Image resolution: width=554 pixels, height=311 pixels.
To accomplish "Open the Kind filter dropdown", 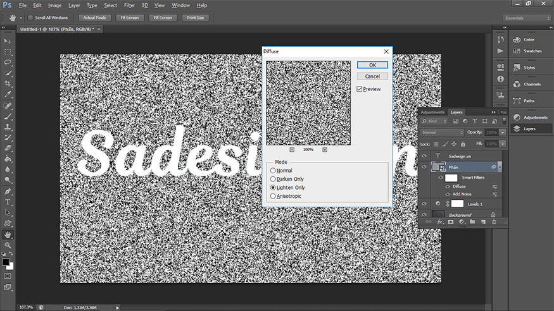I will point(434,121).
